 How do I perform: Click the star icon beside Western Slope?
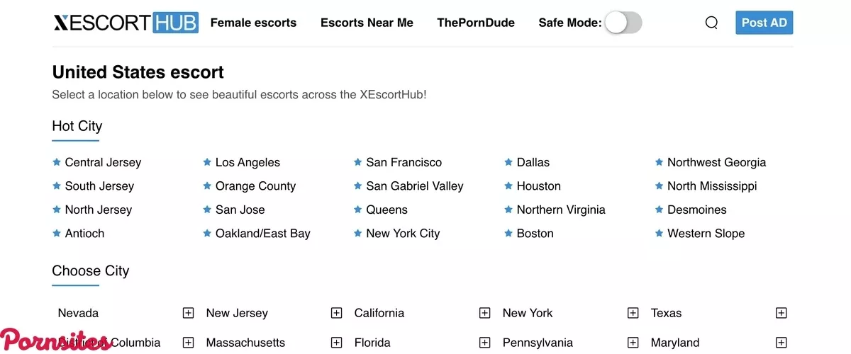click(660, 233)
